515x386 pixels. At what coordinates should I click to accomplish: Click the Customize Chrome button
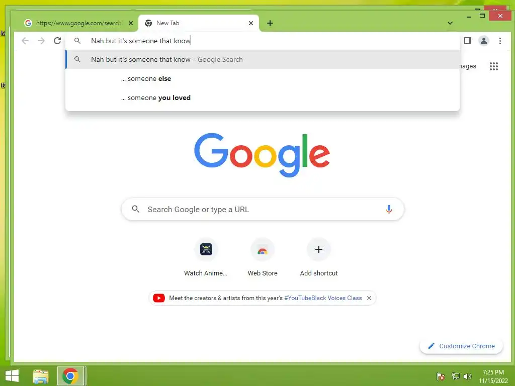pyautogui.click(x=461, y=346)
